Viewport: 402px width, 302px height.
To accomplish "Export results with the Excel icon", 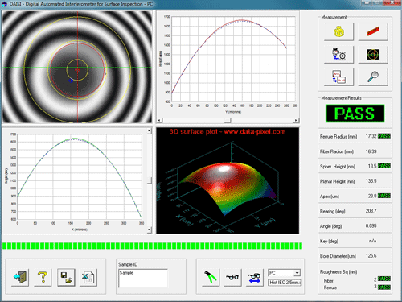I will pyautogui.click(x=88, y=277).
